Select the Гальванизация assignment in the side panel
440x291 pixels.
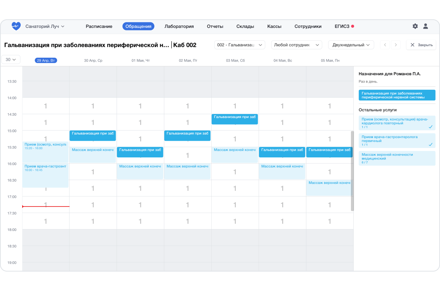tap(397, 95)
